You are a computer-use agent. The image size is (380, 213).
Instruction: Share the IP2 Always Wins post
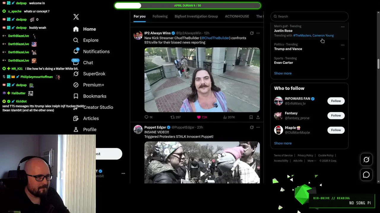tap(258, 117)
